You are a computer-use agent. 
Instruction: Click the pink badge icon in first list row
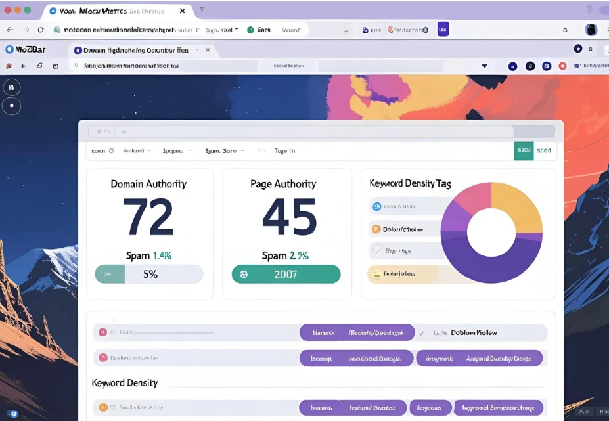point(102,332)
